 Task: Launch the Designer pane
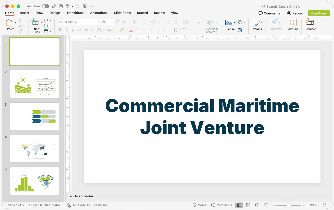click(x=310, y=24)
